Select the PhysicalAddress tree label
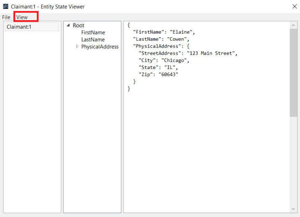Viewport: 300px width, 217px height. [100, 47]
